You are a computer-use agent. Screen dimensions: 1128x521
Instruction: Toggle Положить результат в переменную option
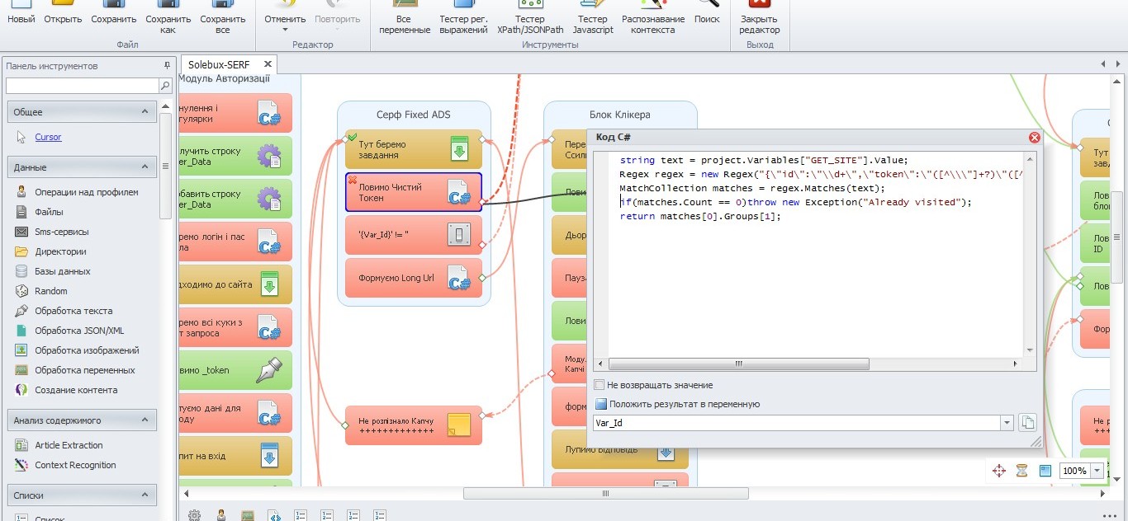(601, 404)
